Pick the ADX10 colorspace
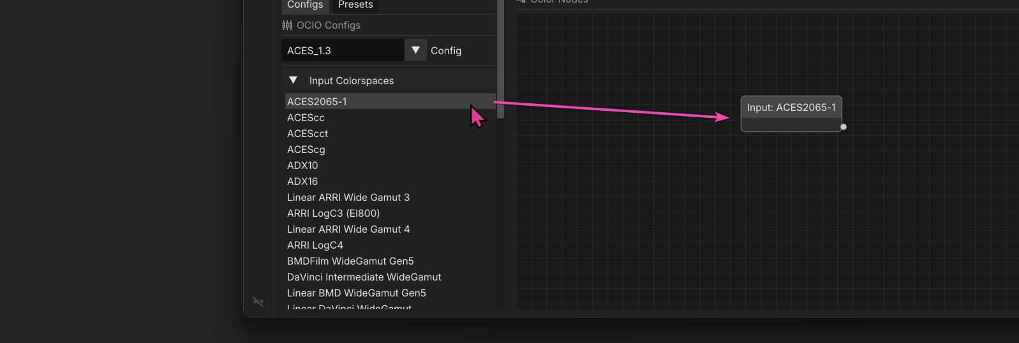Image resolution: width=1019 pixels, height=343 pixels. pos(302,166)
